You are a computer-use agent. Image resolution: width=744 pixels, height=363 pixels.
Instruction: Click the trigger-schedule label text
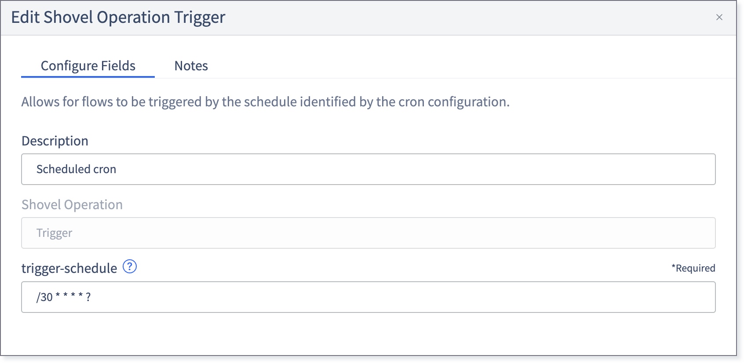pos(69,268)
